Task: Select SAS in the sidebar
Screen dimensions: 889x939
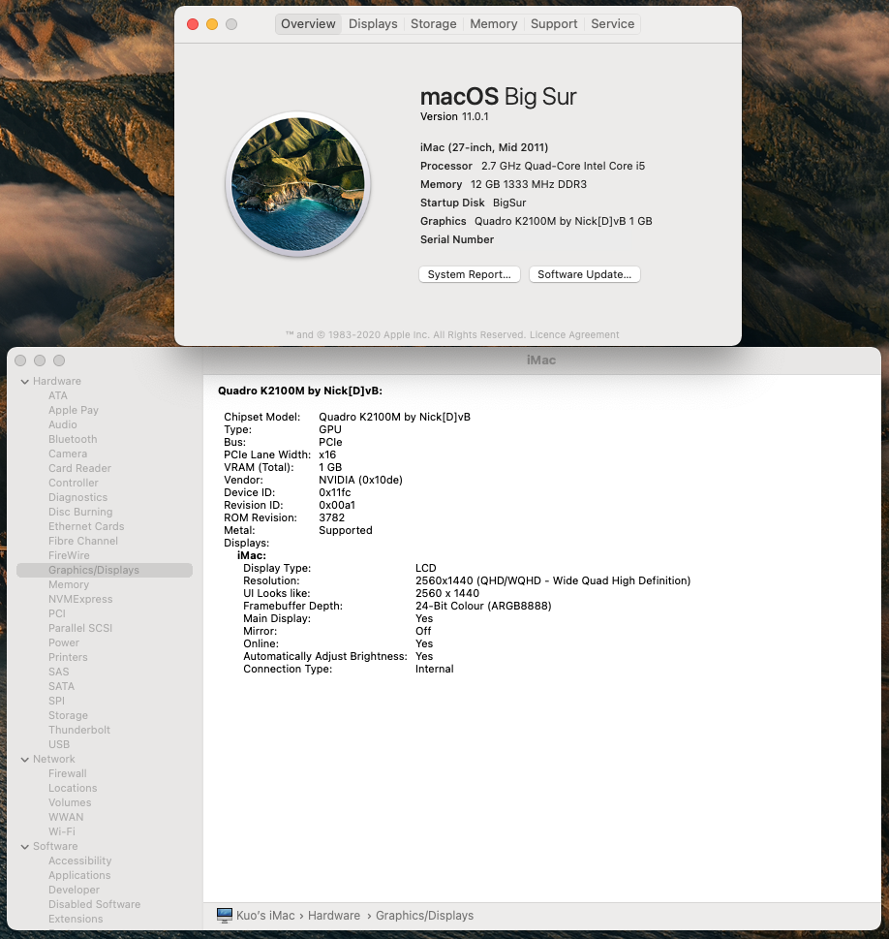Action: tap(59, 672)
